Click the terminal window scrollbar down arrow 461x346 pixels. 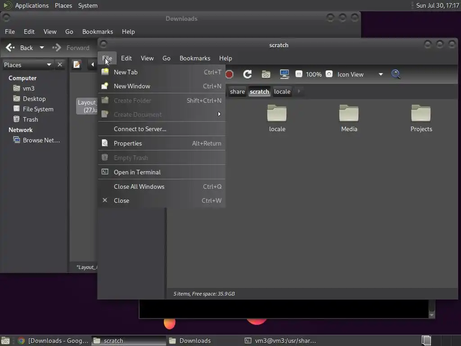[x=432, y=315]
